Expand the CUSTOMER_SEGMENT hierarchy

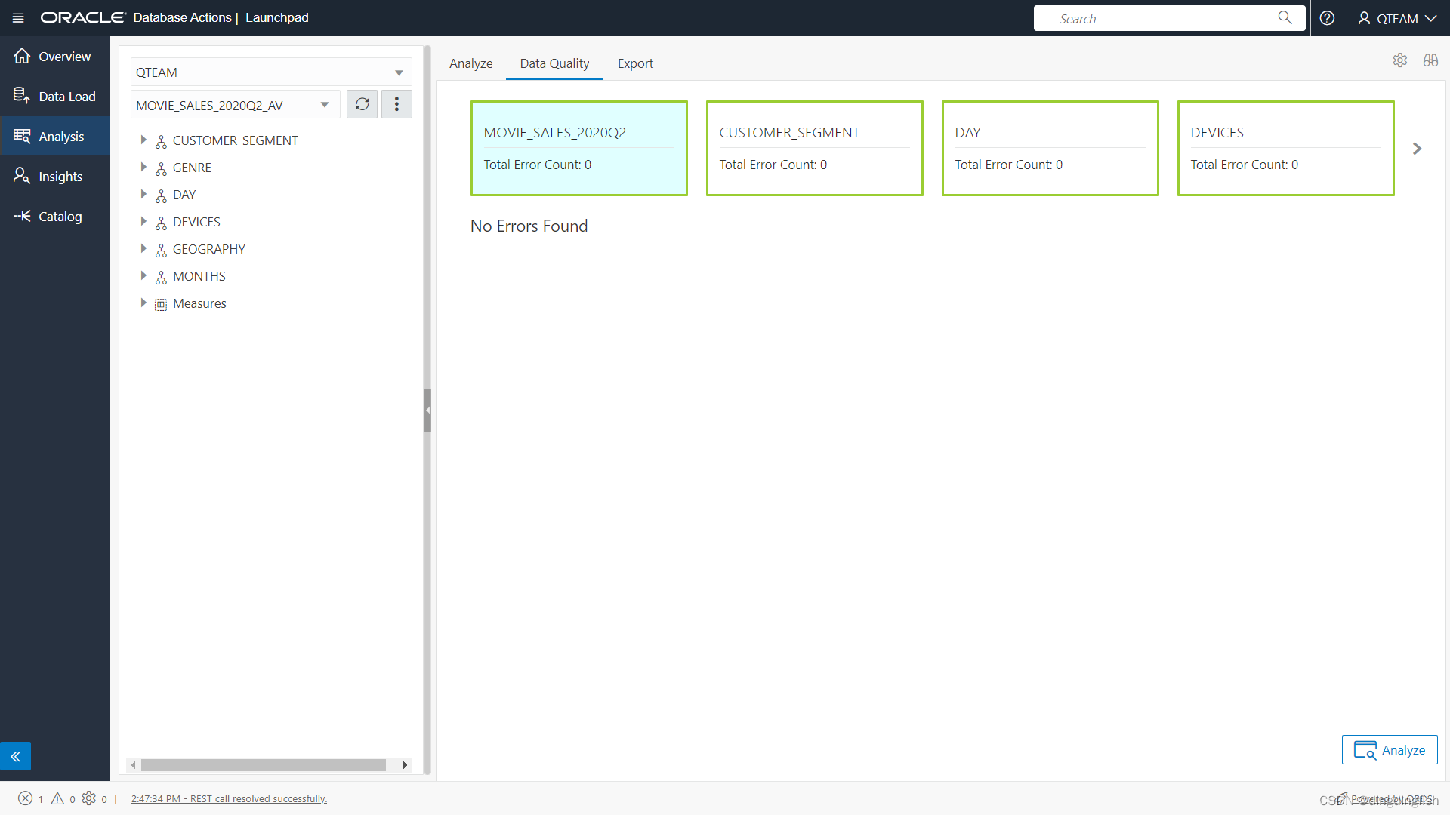pyautogui.click(x=143, y=140)
